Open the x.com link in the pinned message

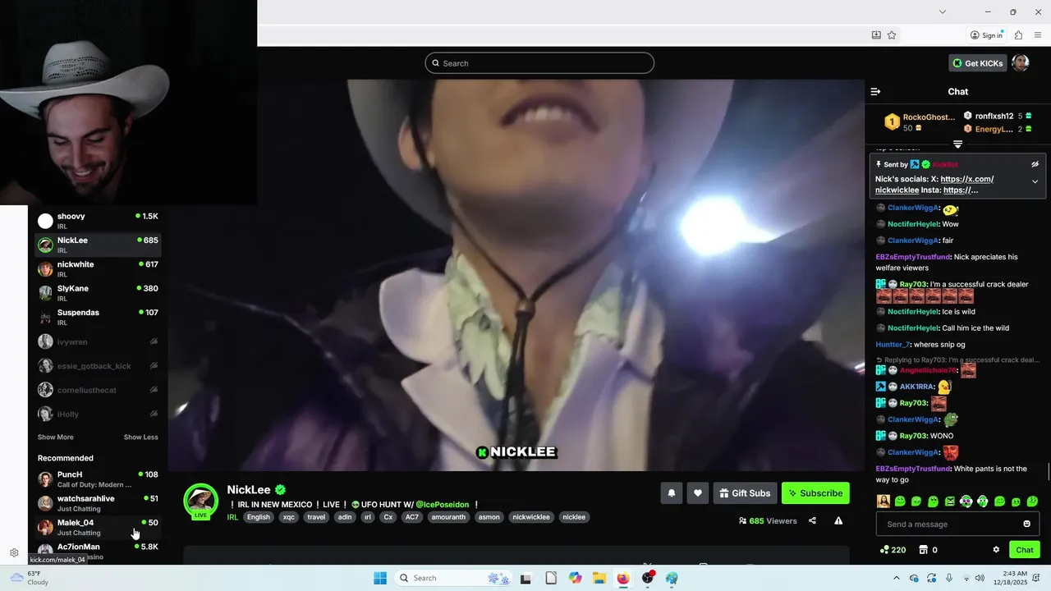(934, 184)
